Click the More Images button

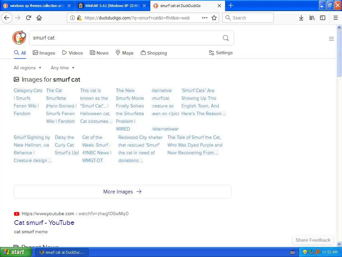tap(122, 192)
